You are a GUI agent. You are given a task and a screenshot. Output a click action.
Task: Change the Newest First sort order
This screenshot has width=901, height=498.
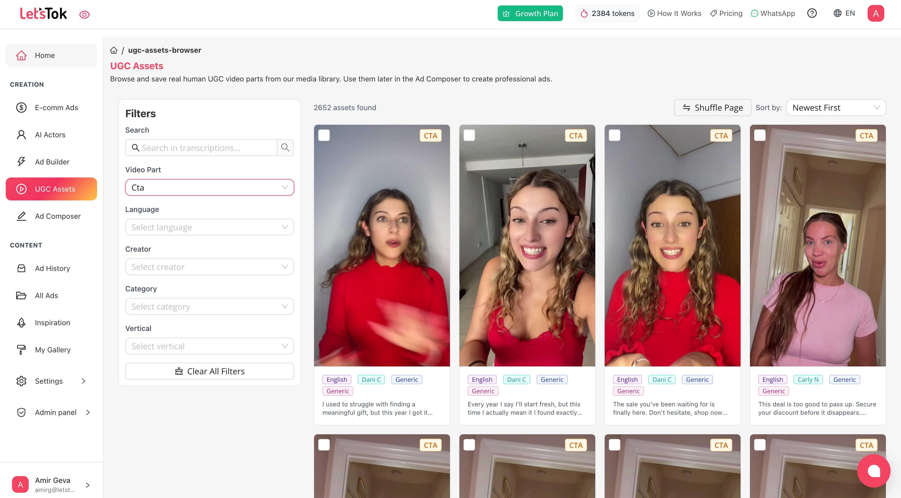pos(836,108)
